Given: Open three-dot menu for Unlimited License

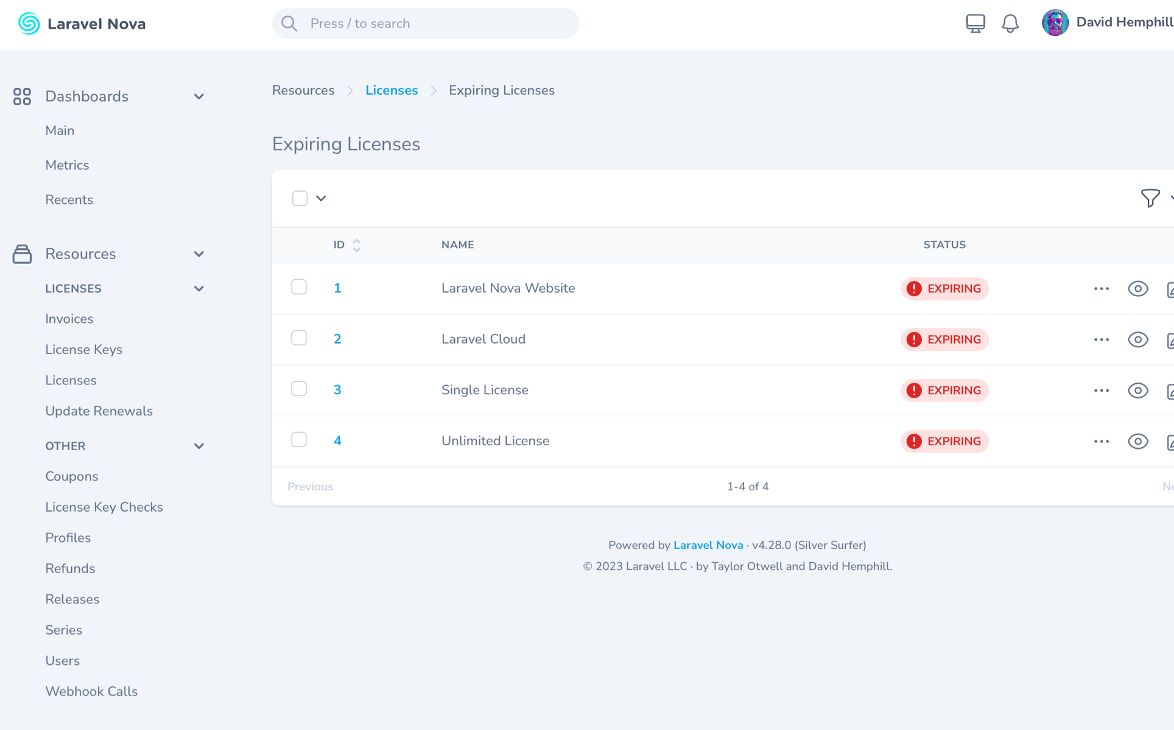Looking at the screenshot, I should 1101,442.
